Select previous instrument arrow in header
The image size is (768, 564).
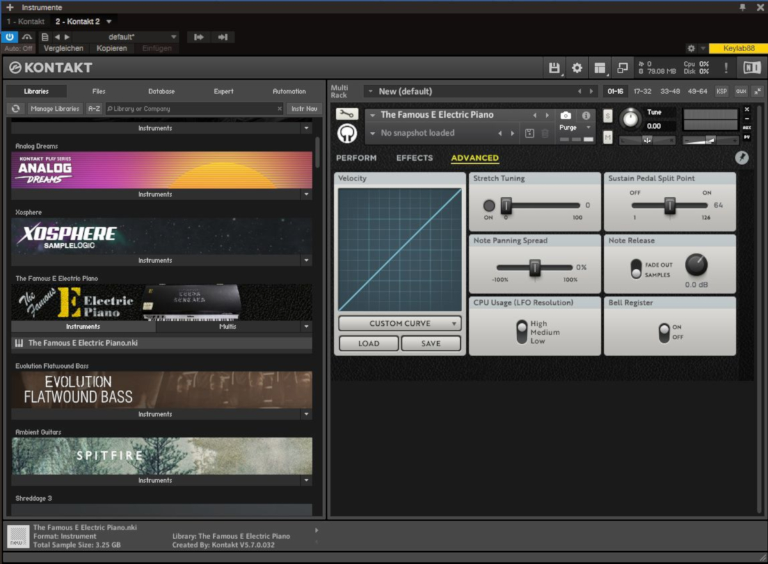(535, 115)
